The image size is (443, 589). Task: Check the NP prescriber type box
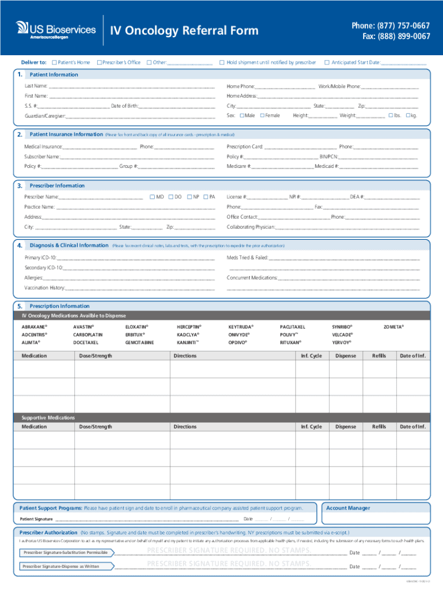(x=189, y=197)
